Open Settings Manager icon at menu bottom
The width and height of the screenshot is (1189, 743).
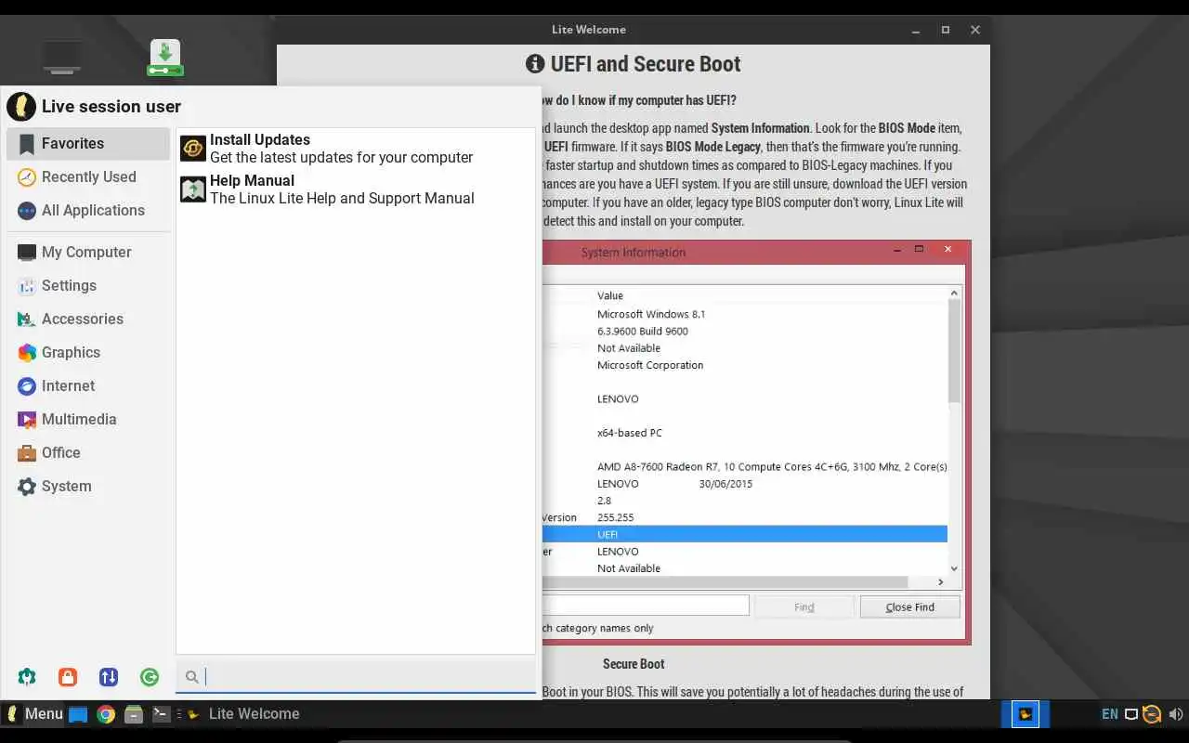click(27, 677)
